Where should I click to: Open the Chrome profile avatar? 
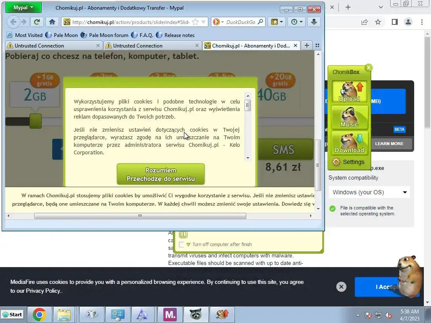pos(408,22)
